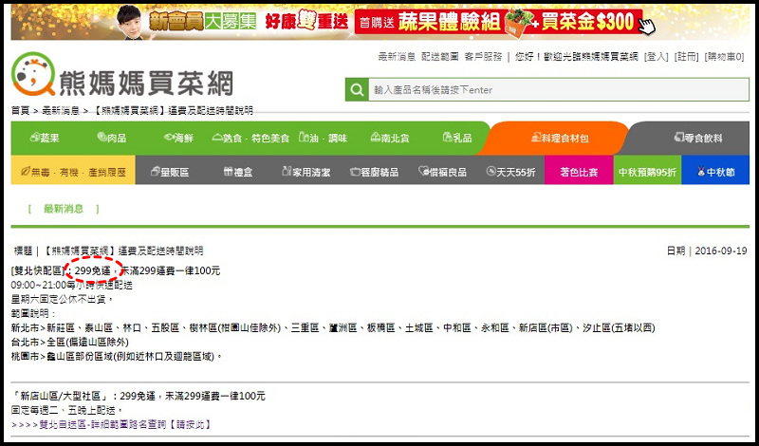
Task: Click the 範圍說明： text line
Action: coord(34,314)
